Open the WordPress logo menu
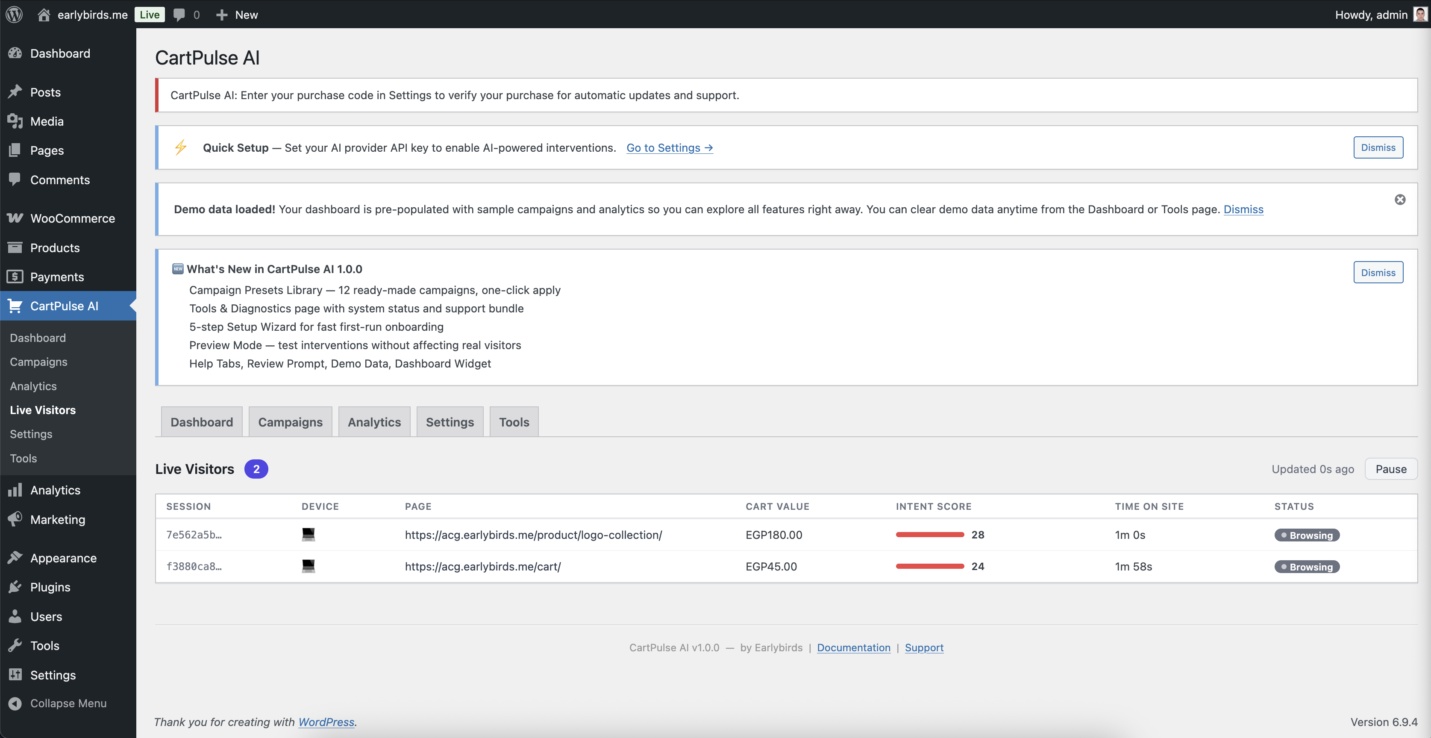The height and width of the screenshot is (738, 1431). coord(14,15)
